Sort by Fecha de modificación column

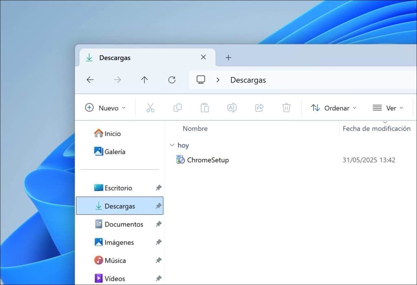[376, 128]
